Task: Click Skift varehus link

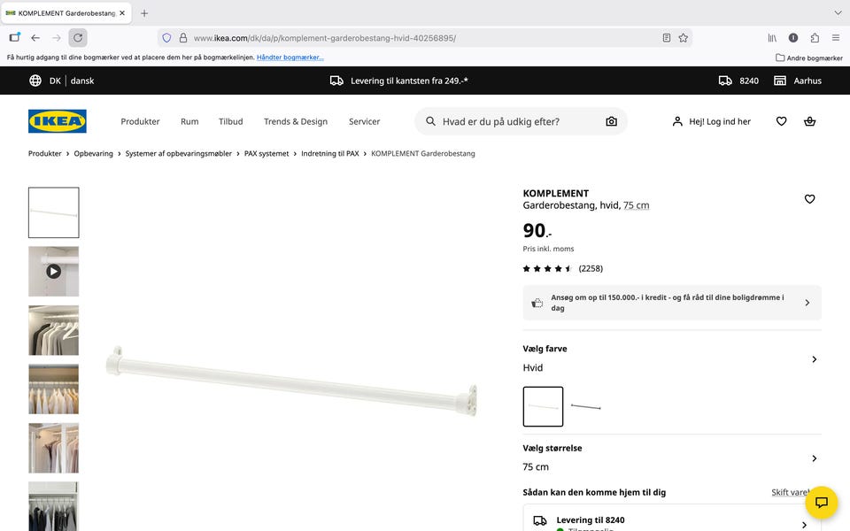Action: 791,492
